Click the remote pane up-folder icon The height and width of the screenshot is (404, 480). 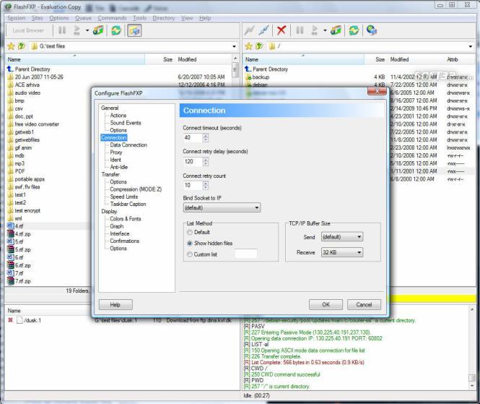click(259, 46)
